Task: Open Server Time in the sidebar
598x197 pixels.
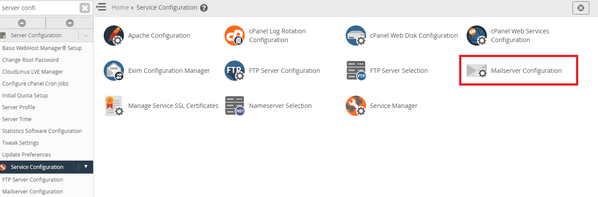Action: pyautogui.click(x=17, y=119)
